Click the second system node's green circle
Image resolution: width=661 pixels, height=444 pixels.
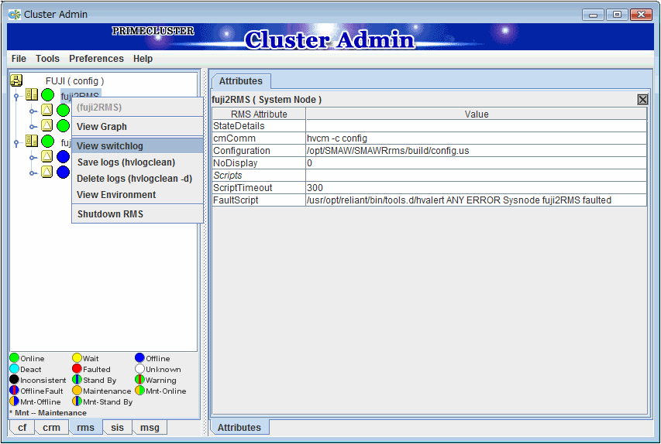(47, 142)
